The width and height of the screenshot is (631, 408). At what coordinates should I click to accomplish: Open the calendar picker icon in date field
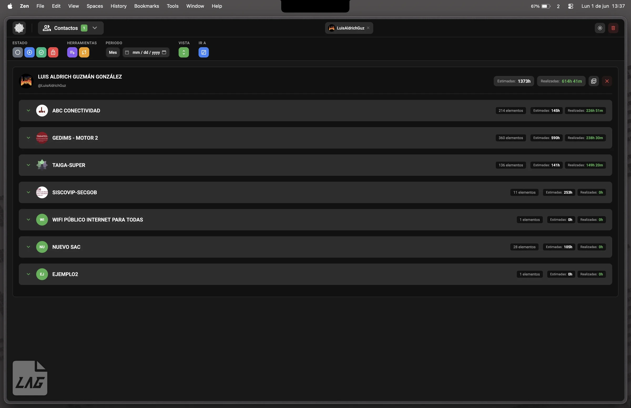tap(164, 52)
